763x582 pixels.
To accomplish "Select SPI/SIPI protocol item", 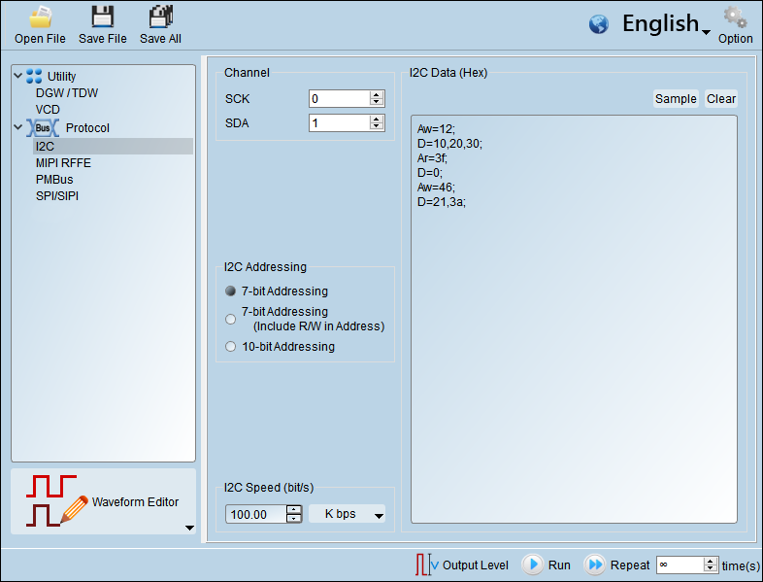I will click(x=57, y=196).
